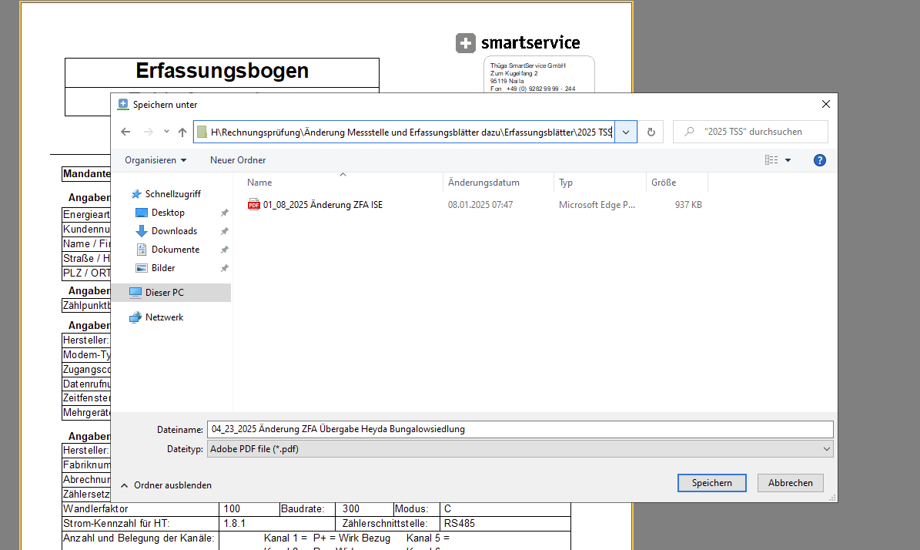Viewport: 920px width, 550px height.
Task: Click the back navigation arrow
Action: tap(125, 132)
